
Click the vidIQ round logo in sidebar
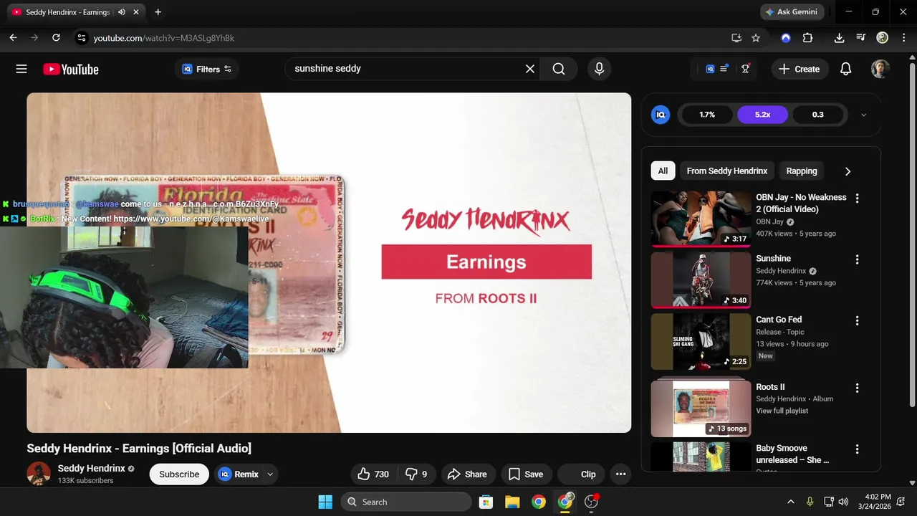tap(661, 115)
